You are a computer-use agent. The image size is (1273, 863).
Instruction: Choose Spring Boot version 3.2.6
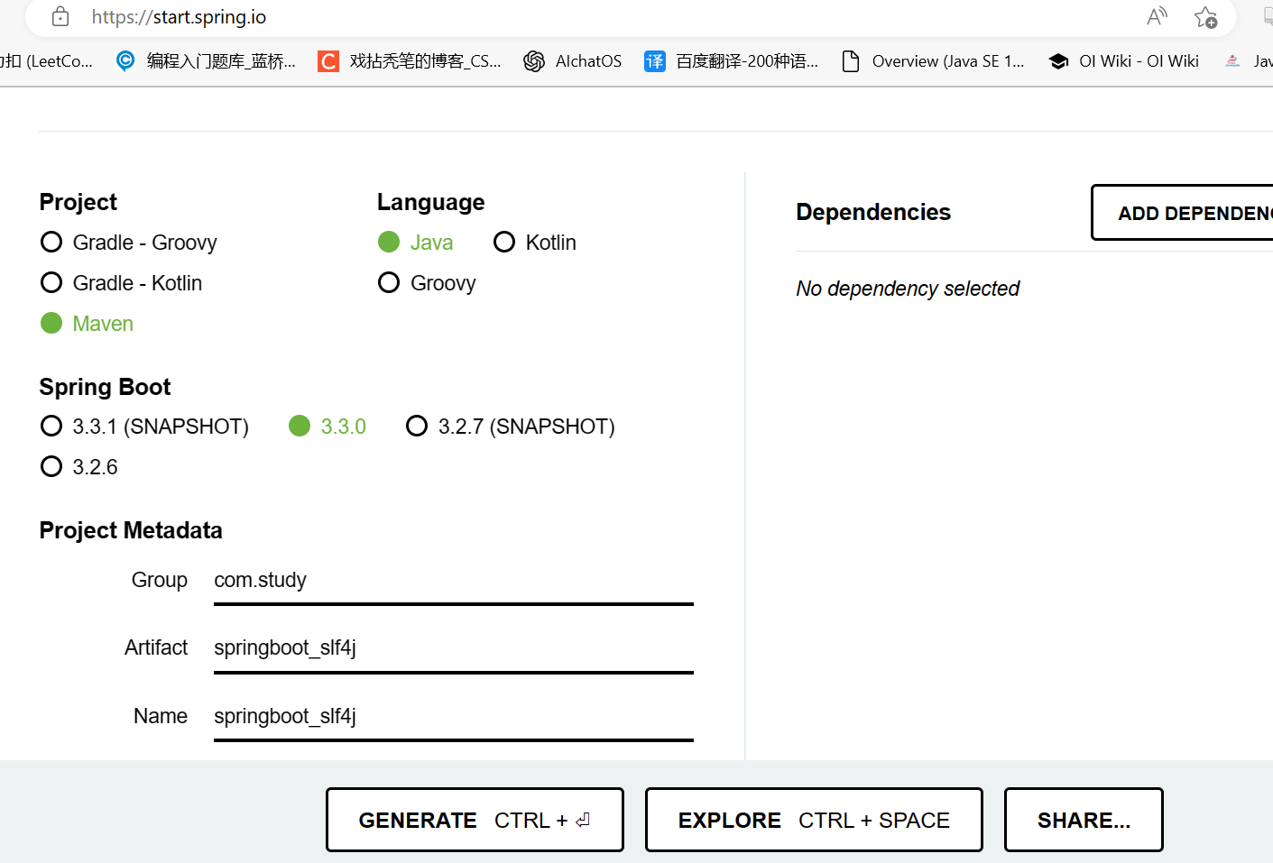51,466
